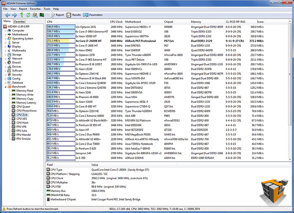Select the Devices icon in the tree
The image size is (294, 213).
point(9,67)
